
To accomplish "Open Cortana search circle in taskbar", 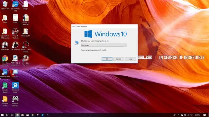I will tap(7, 115).
